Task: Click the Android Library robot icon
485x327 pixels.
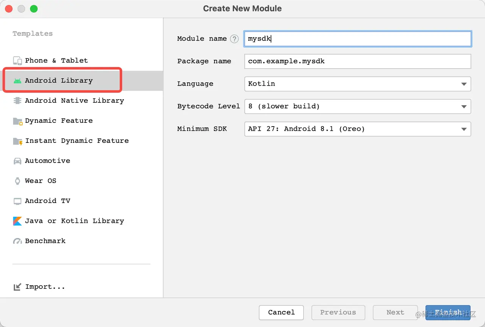Action: pos(17,81)
